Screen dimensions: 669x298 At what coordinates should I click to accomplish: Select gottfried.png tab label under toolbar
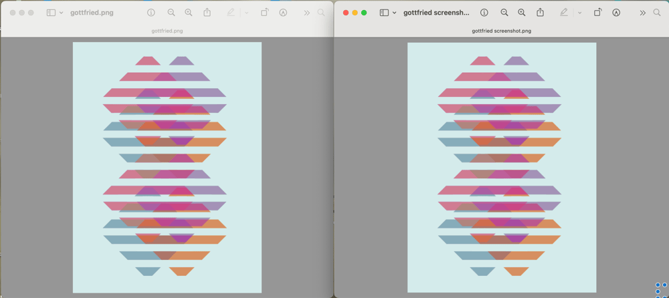tap(167, 31)
